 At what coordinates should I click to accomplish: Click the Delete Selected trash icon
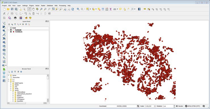click(x=33, y=14)
